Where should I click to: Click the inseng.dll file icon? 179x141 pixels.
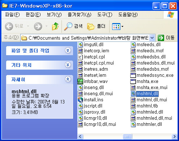coord(80,88)
